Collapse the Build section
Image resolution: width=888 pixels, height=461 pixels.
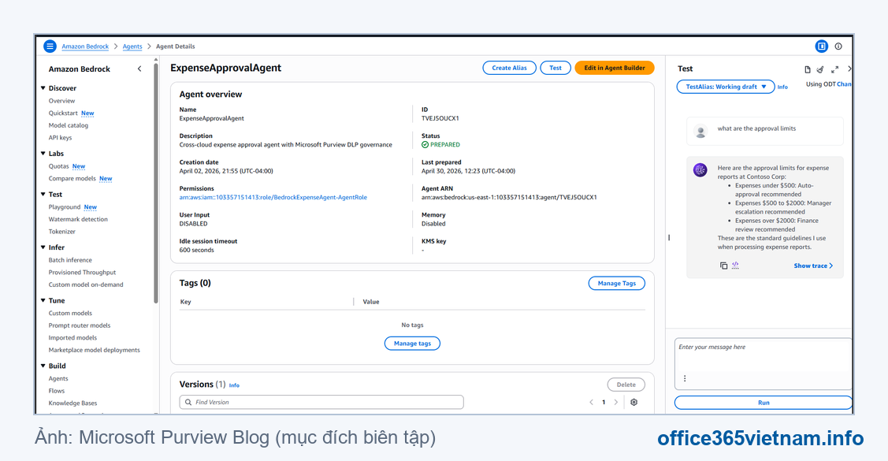pos(43,366)
